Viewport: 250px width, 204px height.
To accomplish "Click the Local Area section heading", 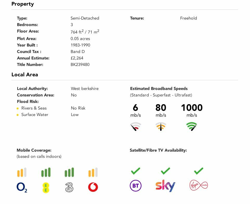I will (25, 75).
